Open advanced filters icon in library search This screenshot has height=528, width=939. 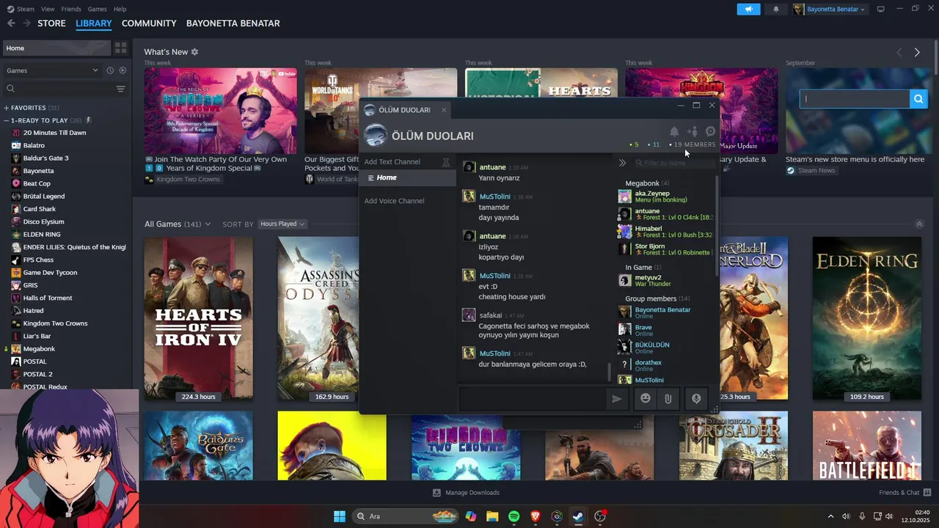coord(121,89)
